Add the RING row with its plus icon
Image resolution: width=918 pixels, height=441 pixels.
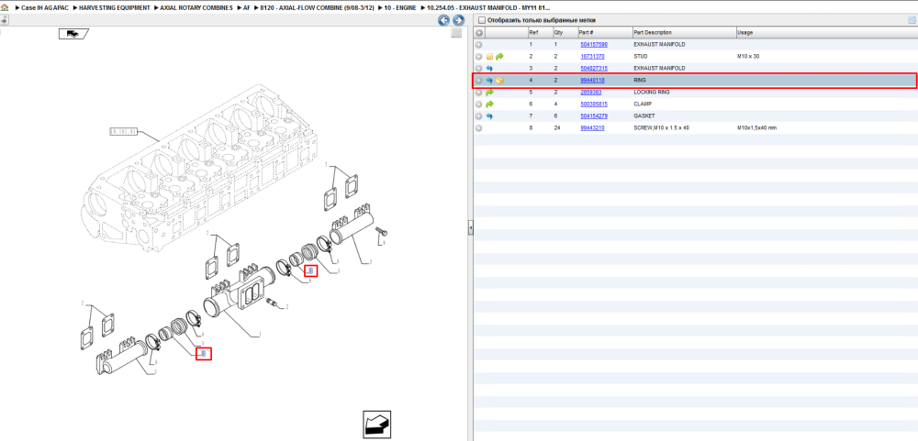pyautogui.click(x=479, y=81)
